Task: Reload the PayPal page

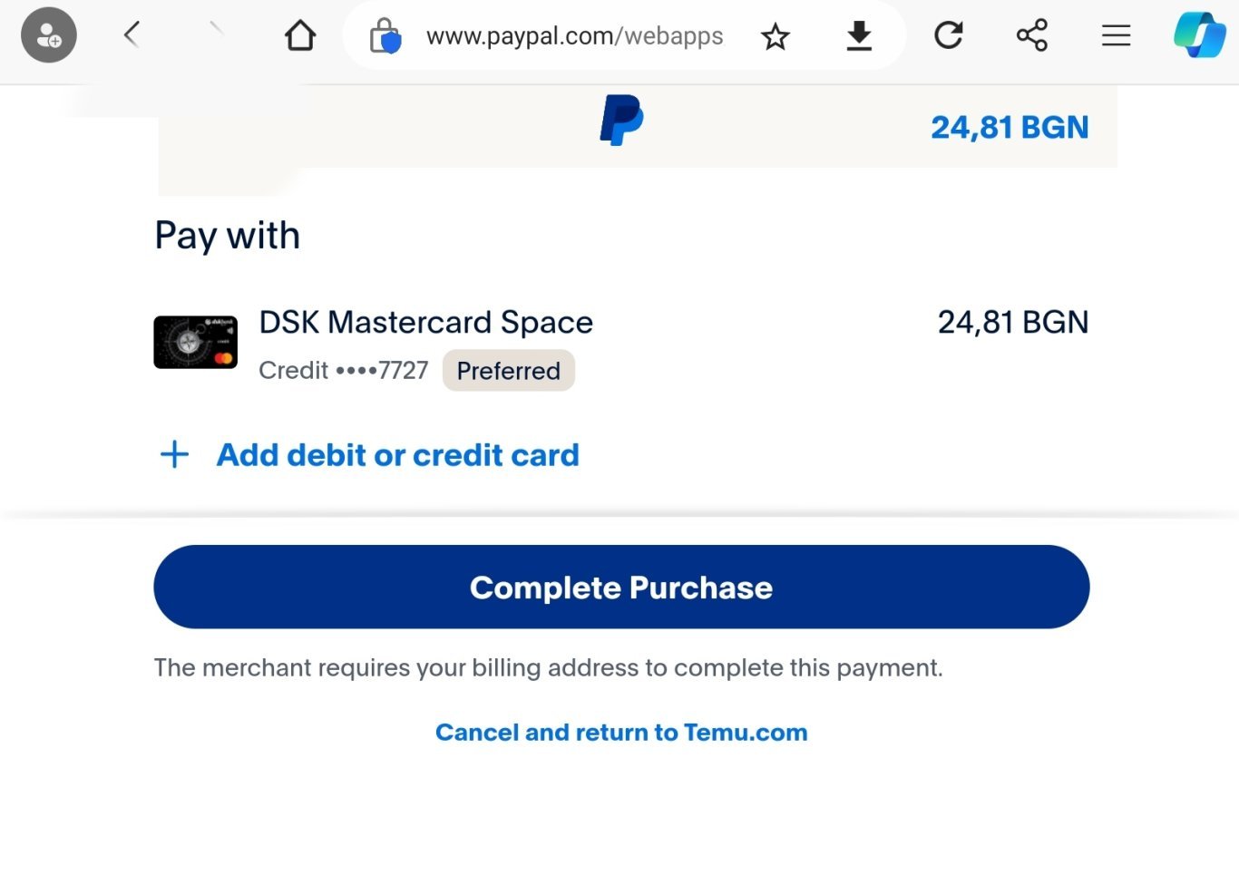Action: click(948, 35)
